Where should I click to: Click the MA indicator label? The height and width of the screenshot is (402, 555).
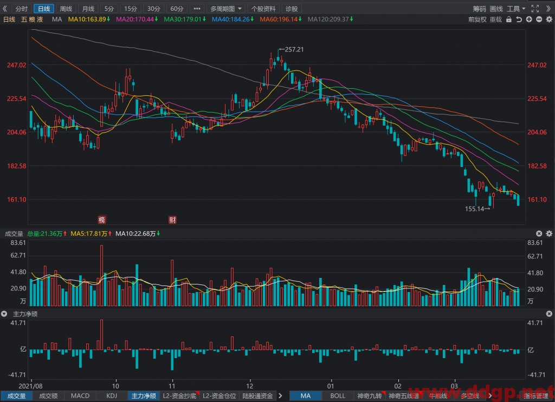(x=56, y=20)
